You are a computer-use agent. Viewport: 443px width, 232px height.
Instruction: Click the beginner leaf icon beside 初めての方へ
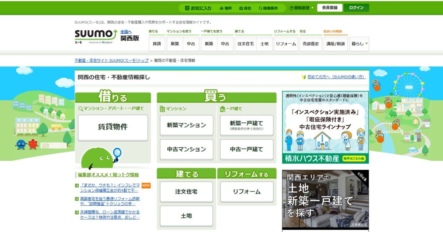pyautogui.click(x=304, y=77)
